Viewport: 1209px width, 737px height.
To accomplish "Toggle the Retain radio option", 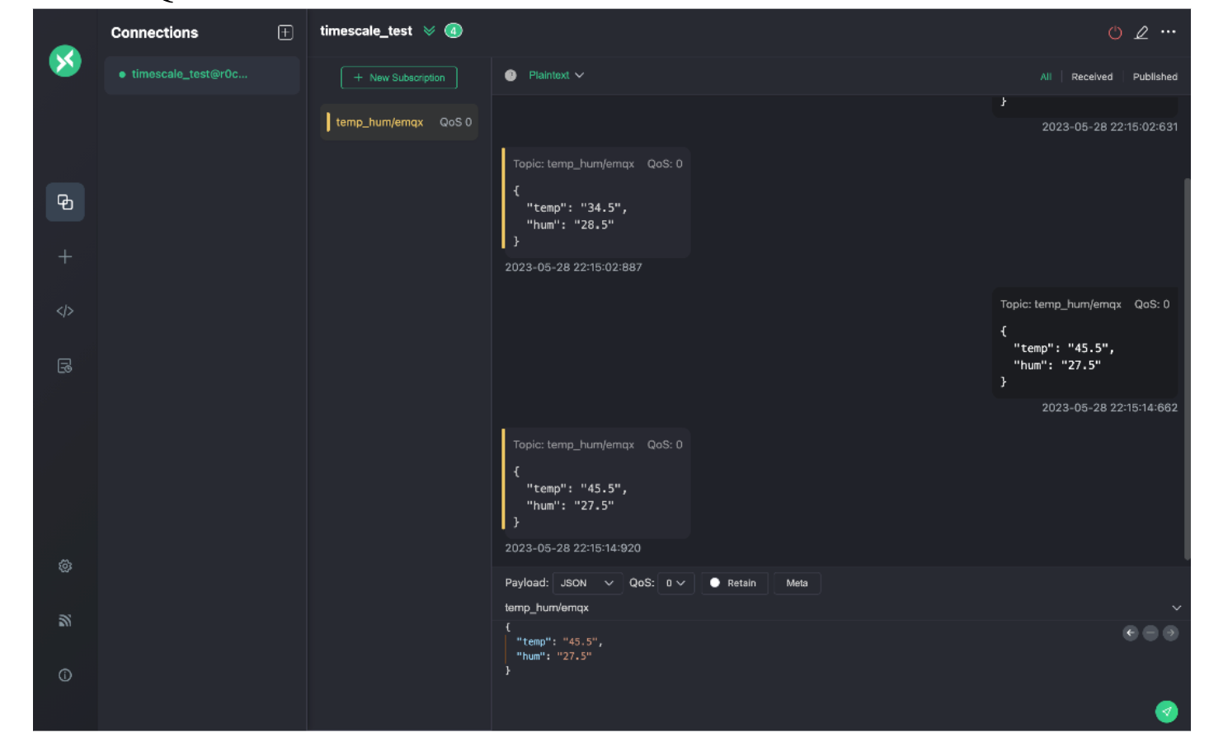I will (715, 583).
